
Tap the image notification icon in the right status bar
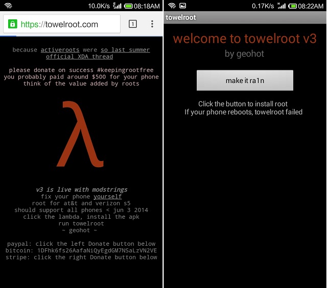point(183,6)
